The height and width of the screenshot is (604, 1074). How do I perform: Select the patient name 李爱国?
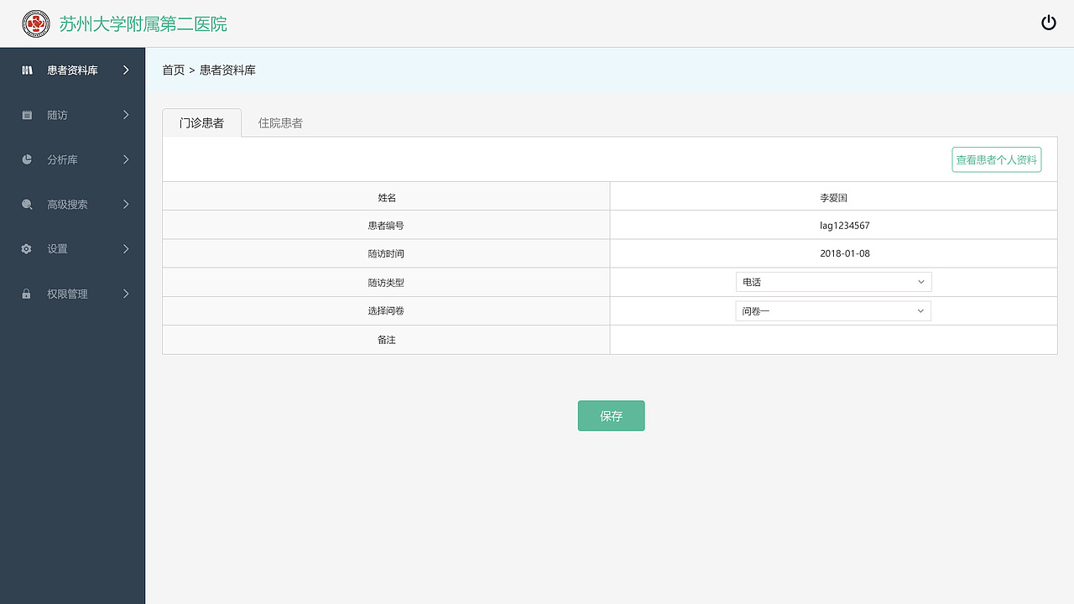click(x=833, y=198)
